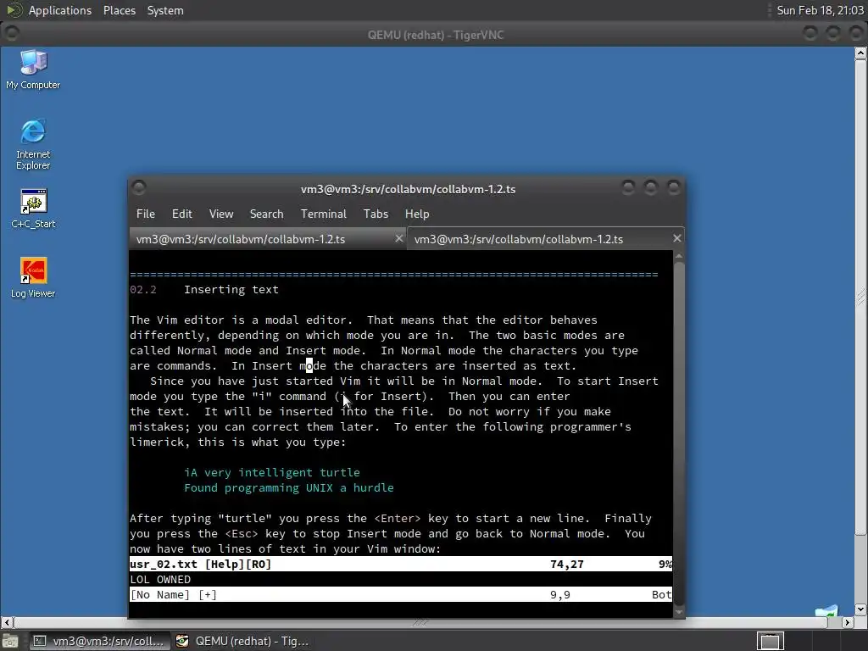This screenshot has width=868, height=651.
Task: Click the QEMU TigerVNC window menu button
Action: [x=12, y=34]
